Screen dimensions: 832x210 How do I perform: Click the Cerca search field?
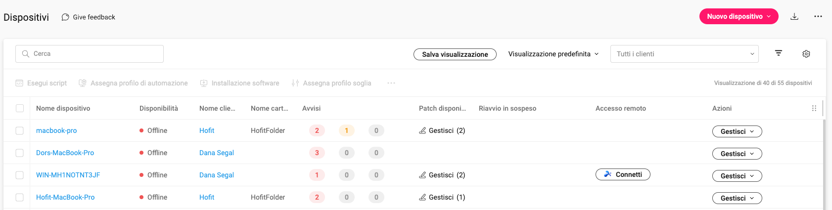(90, 54)
